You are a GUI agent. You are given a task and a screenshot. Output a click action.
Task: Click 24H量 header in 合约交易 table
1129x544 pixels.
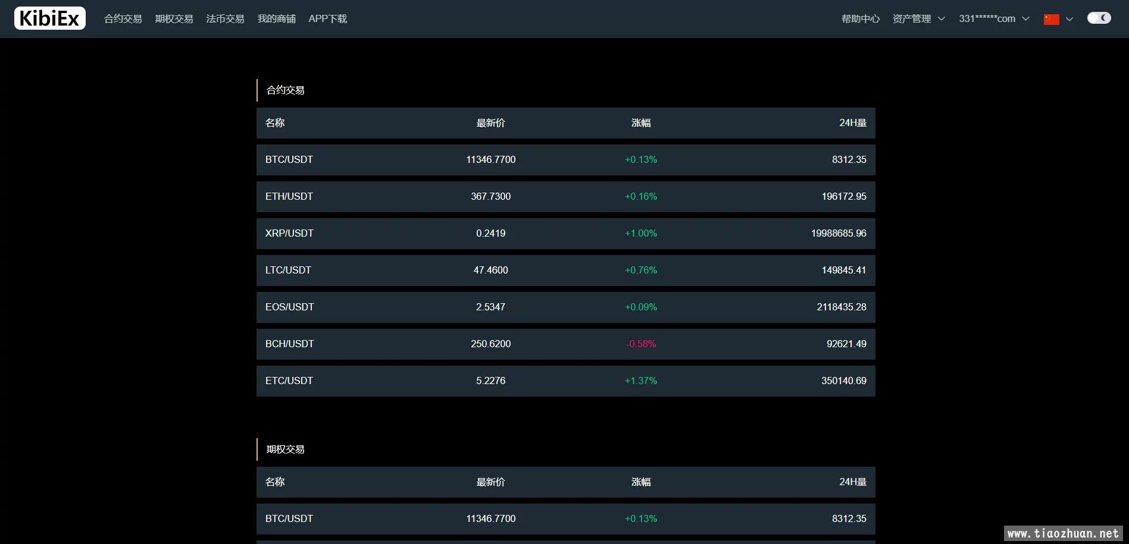coord(853,123)
